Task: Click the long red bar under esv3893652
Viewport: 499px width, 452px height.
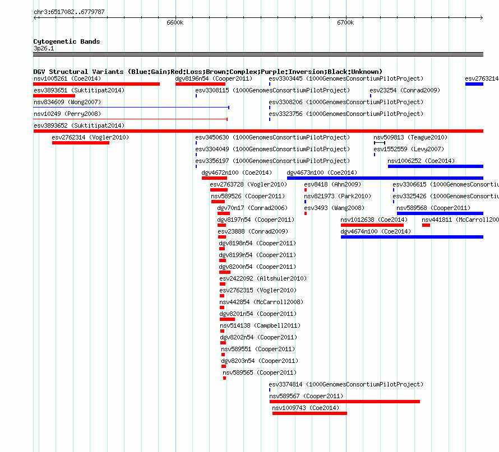Action: pyautogui.click(x=258, y=131)
